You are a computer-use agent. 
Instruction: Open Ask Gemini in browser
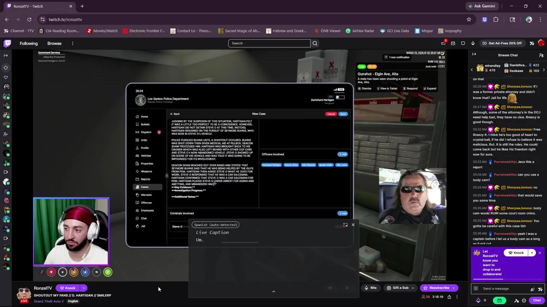click(482, 6)
